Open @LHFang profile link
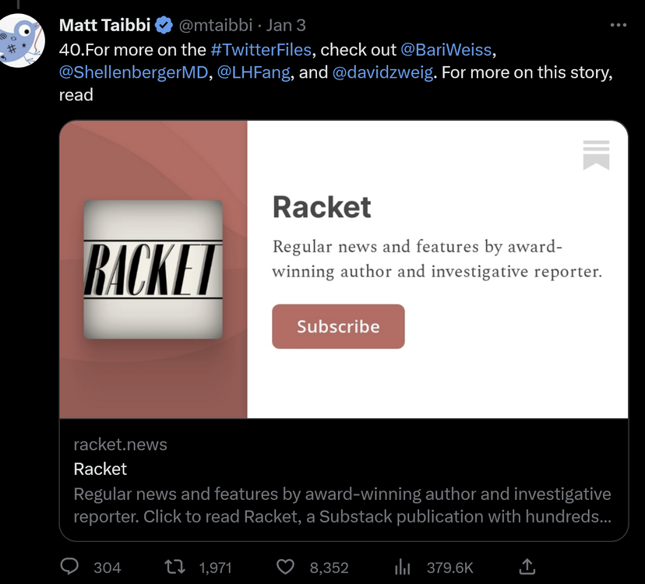645x584 pixels. (254, 72)
